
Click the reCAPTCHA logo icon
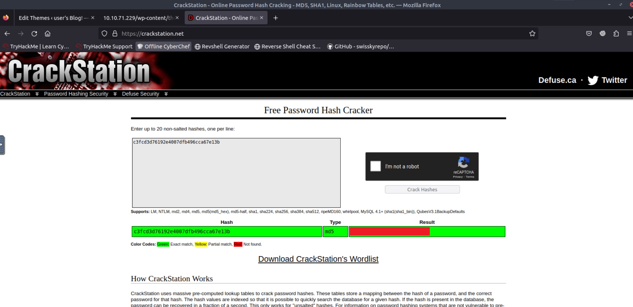coord(463,162)
